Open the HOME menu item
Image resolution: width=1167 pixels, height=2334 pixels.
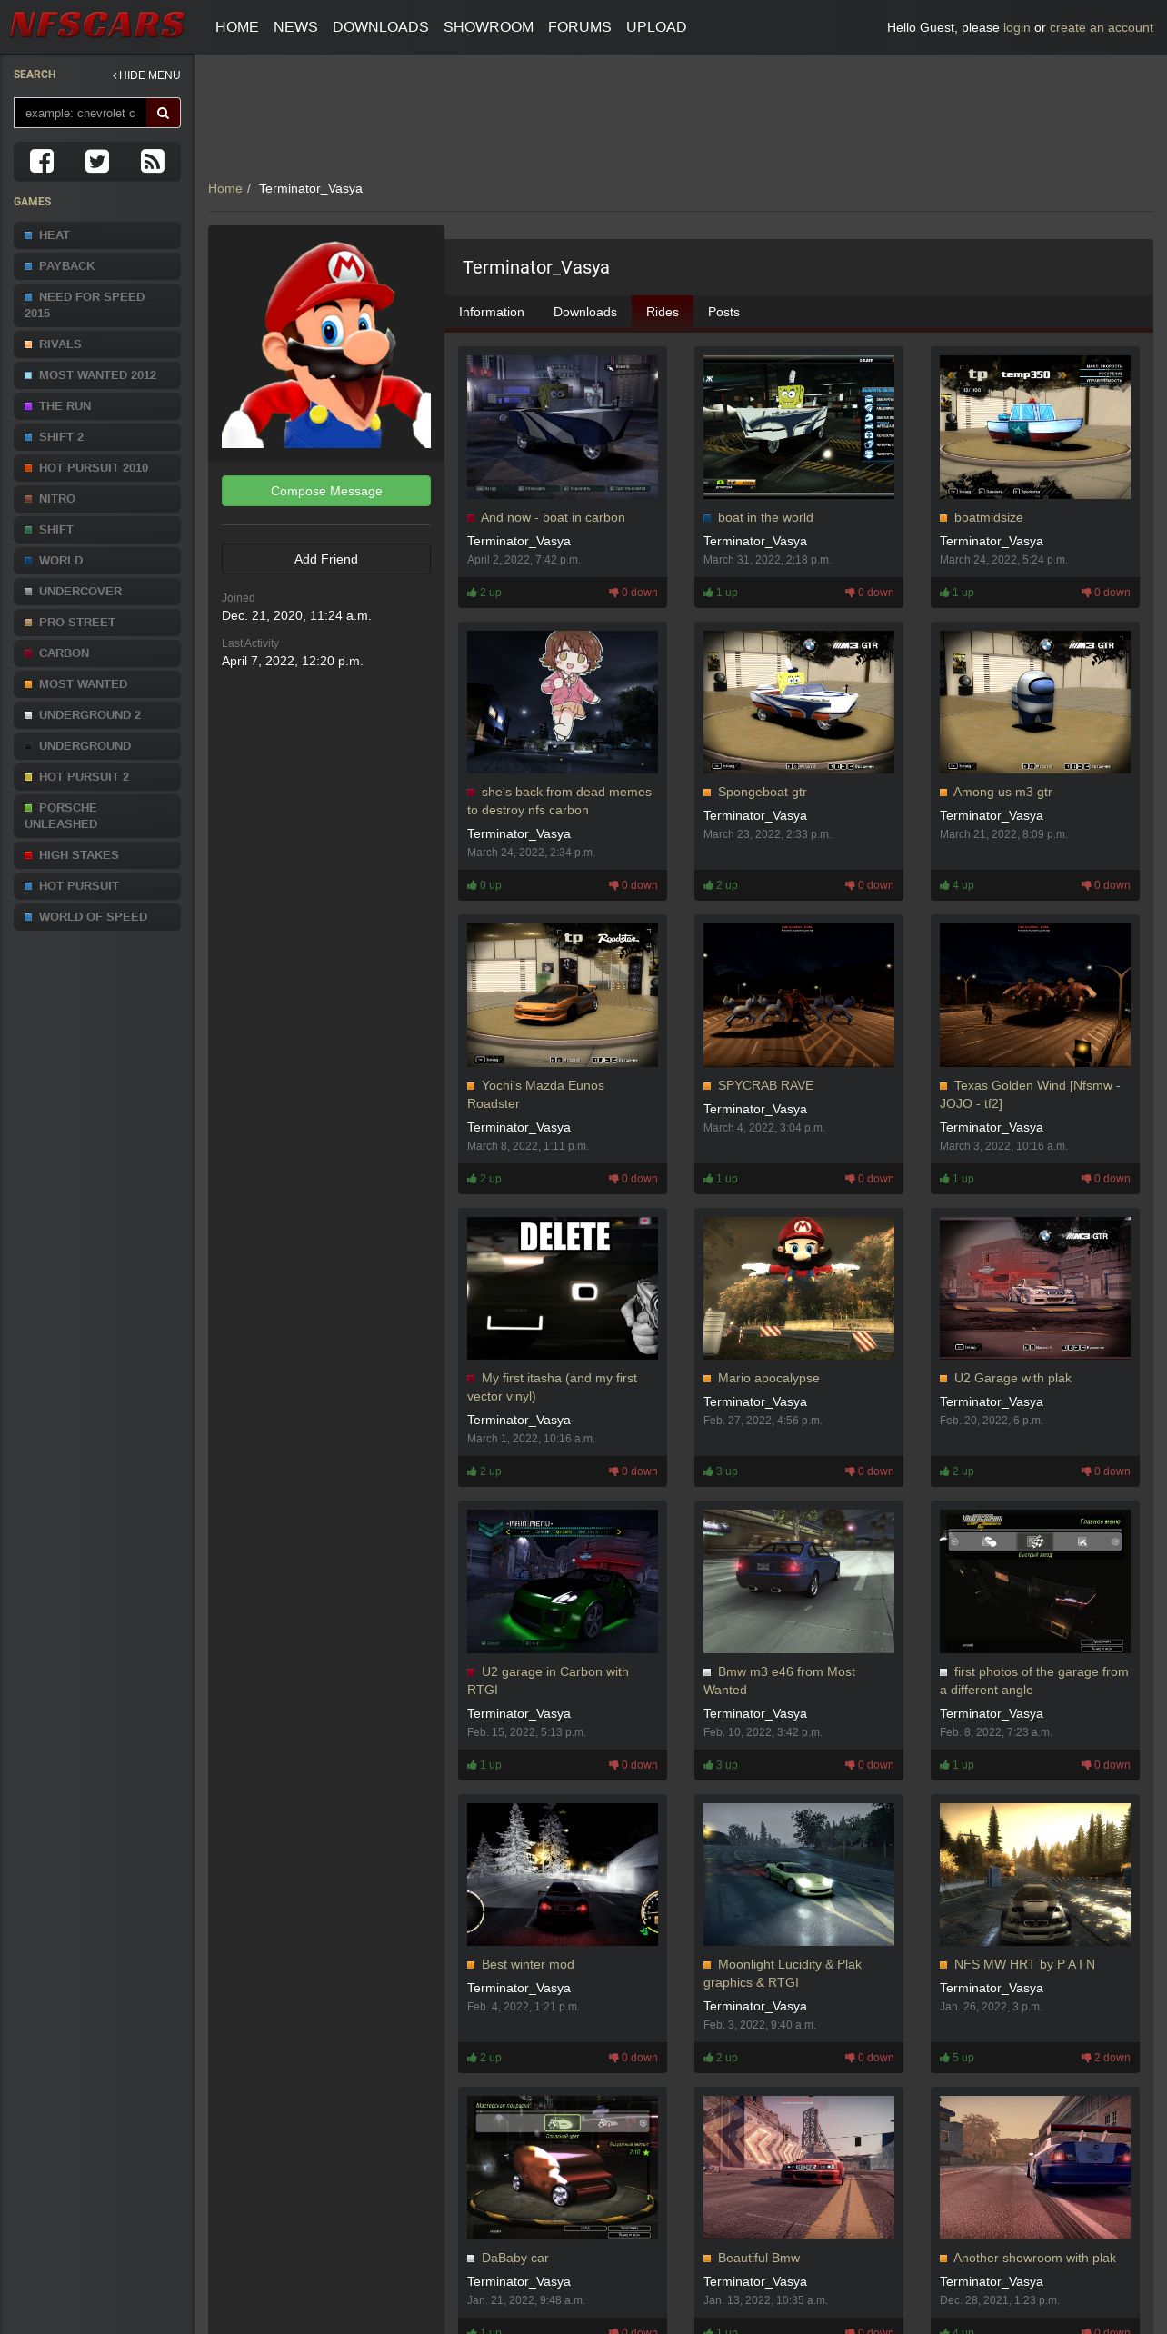pyautogui.click(x=237, y=27)
